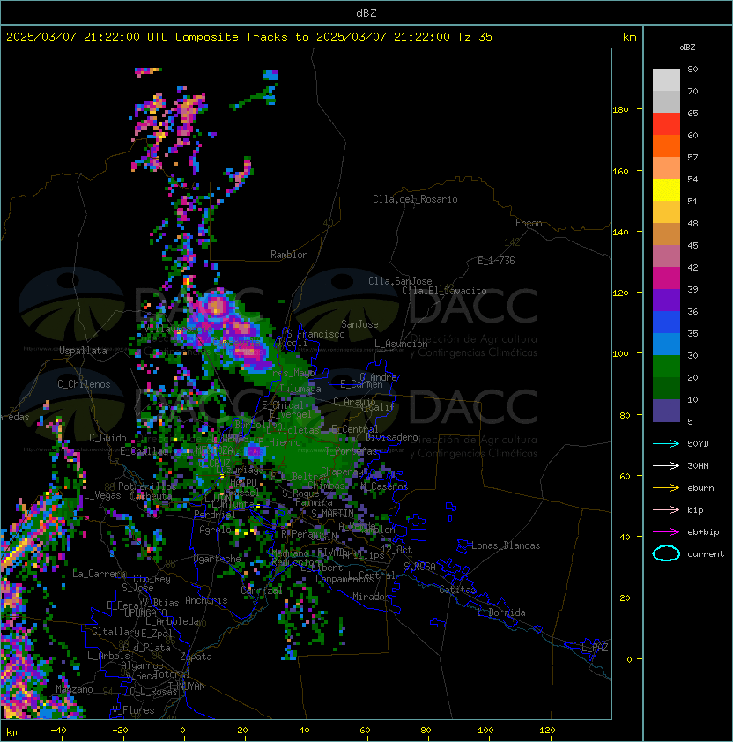Click the '180' tick on vertical km axis

click(x=620, y=110)
